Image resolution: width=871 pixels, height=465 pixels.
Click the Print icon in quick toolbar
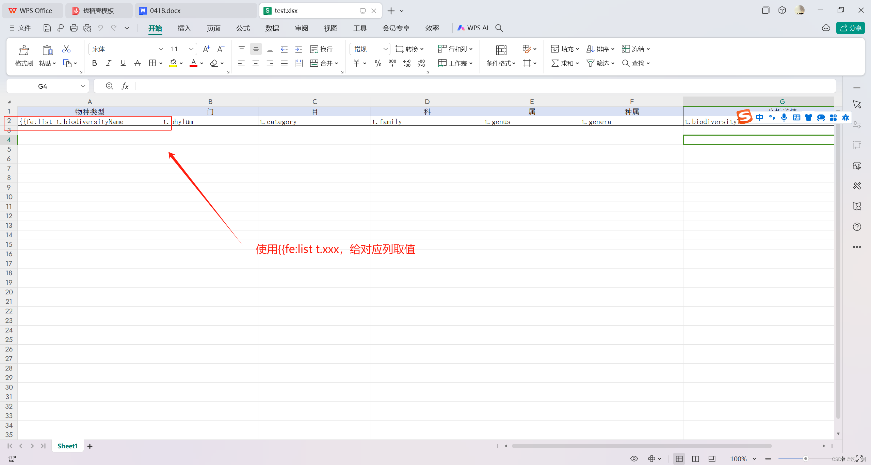coord(74,28)
